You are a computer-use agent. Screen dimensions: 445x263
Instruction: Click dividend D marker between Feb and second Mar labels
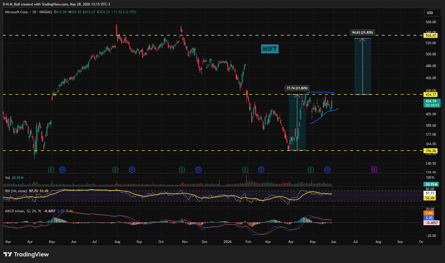(261, 169)
